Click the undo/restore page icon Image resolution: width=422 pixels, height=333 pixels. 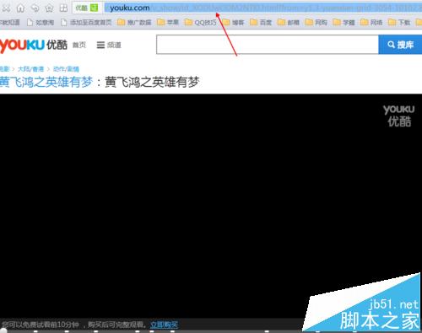35,8
